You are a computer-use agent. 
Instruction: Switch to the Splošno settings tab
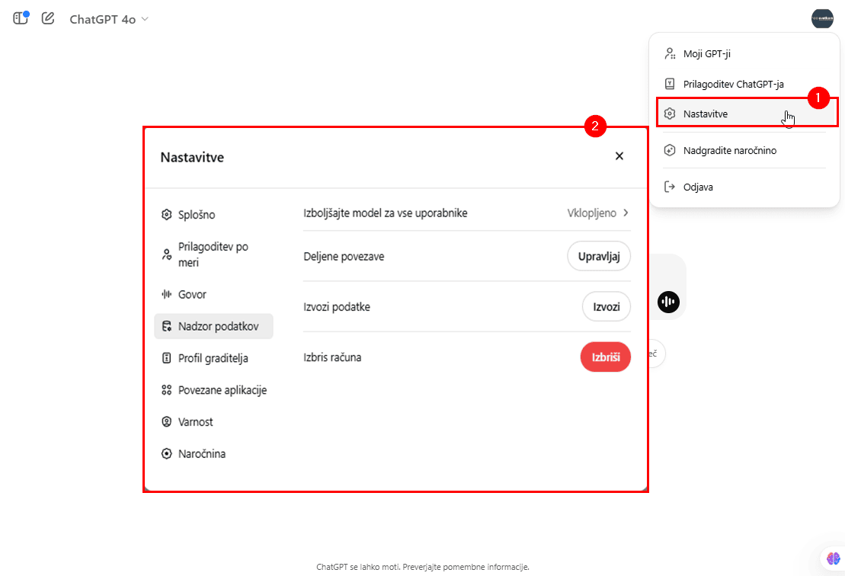coord(196,215)
